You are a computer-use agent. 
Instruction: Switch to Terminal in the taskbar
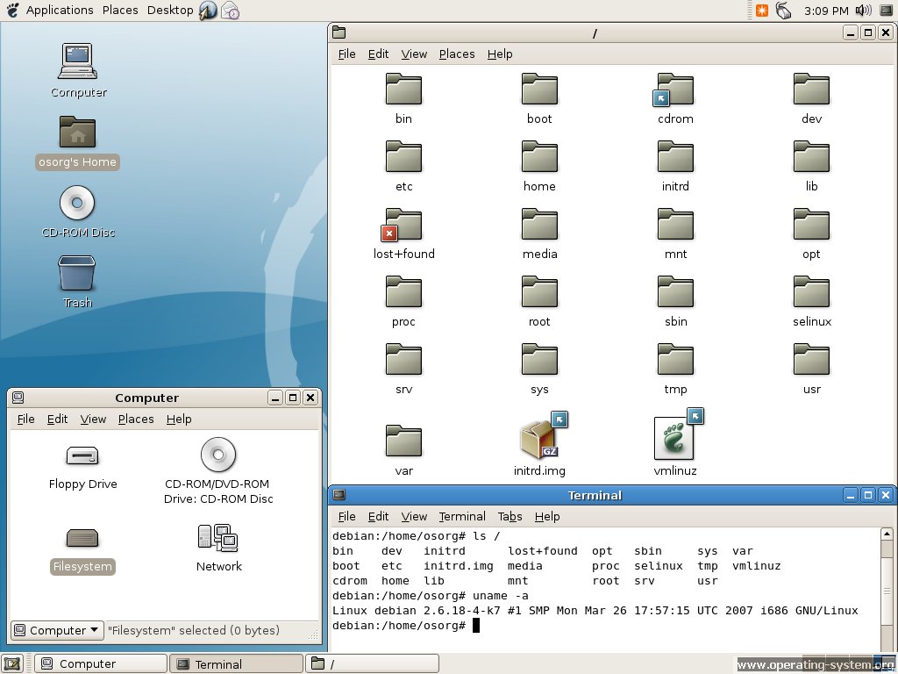(236, 664)
